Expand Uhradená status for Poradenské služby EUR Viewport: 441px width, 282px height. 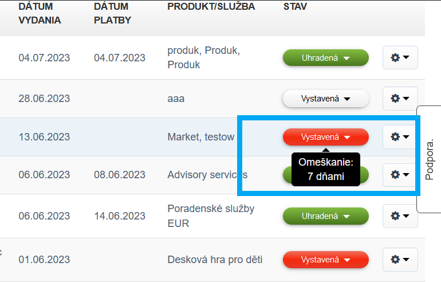pos(325,216)
